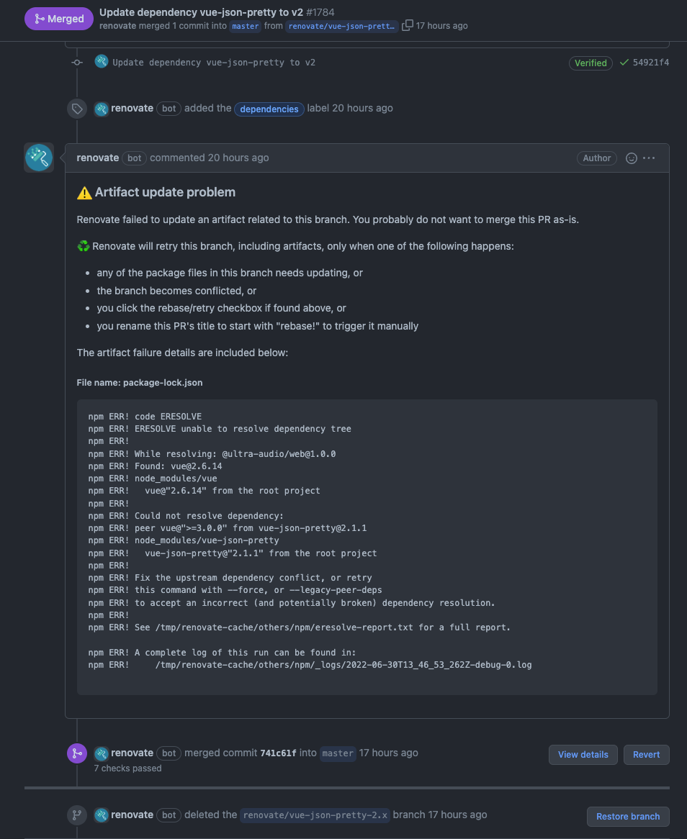687x839 pixels.
Task: Open the kebab menu on renovate's comment
Action: pyautogui.click(x=649, y=158)
